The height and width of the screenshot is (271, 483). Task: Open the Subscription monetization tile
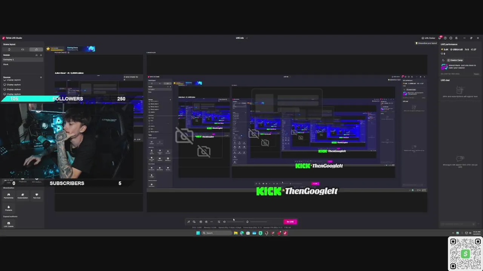(23, 196)
